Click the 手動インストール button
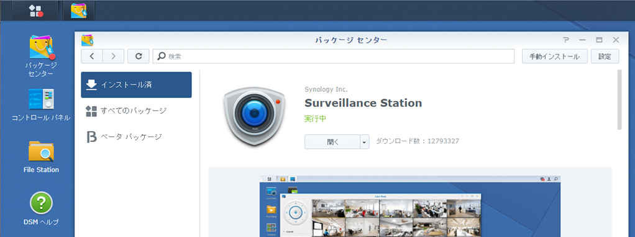Screen dimensions: 635x237 pos(554,56)
